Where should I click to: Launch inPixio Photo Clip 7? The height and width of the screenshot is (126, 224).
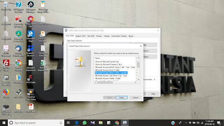(x=30, y=21)
